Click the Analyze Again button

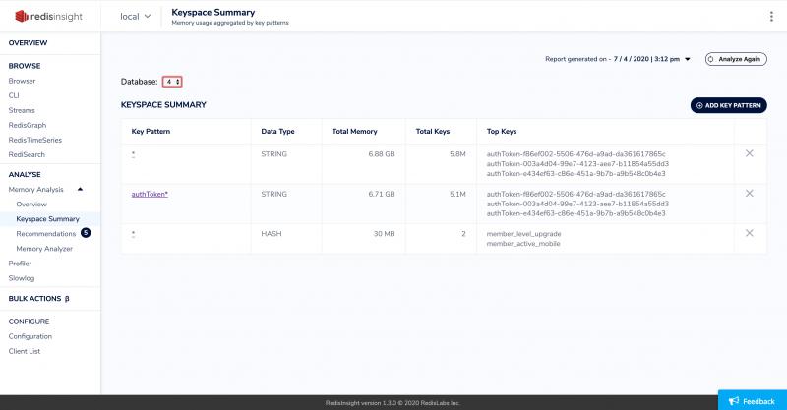736,59
